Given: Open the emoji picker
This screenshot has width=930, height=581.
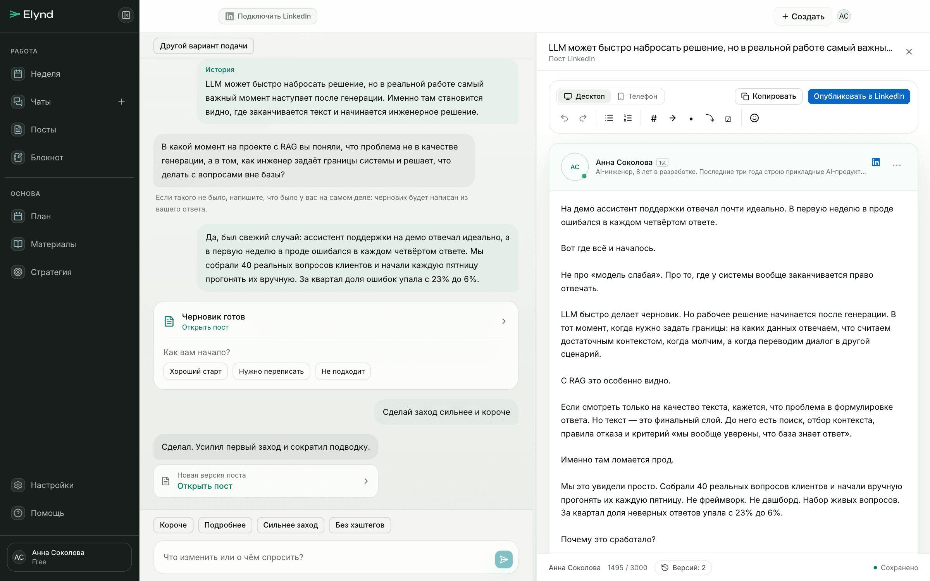Looking at the screenshot, I should tap(754, 118).
